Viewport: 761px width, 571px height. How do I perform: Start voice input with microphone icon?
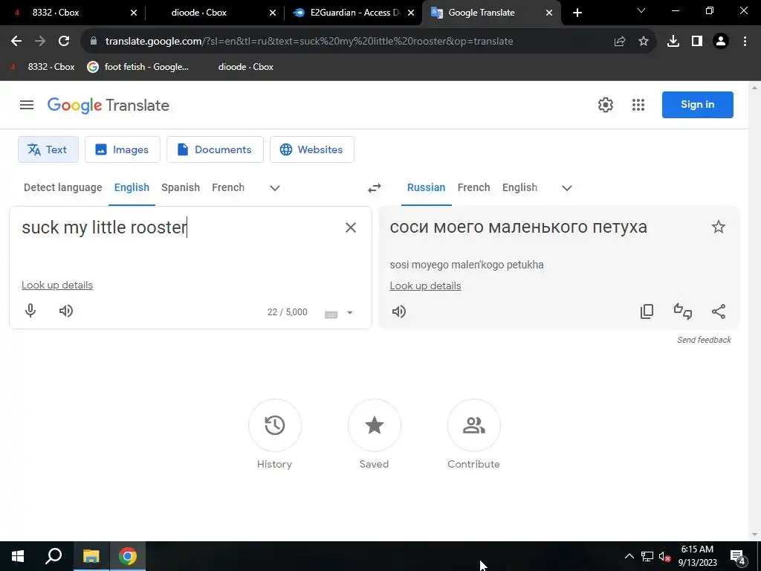[x=30, y=311]
